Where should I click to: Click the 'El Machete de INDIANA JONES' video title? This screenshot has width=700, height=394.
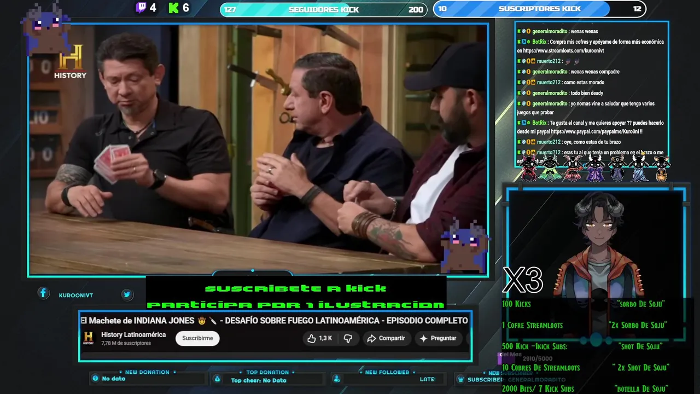274,321
